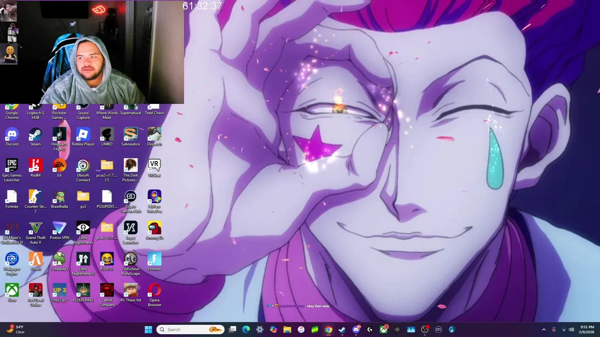Open Brawlhalla desktop shortcut
600x337 pixels.
(60, 199)
